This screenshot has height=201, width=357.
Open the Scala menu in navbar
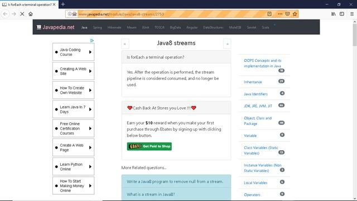point(266,27)
